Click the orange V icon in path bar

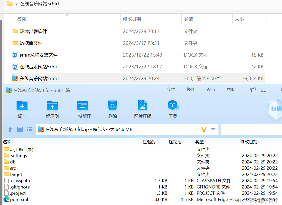tap(204, 129)
